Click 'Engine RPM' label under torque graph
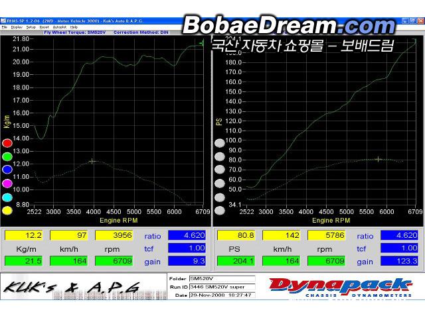The width and height of the screenshot is (425, 318). tap(118, 221)
